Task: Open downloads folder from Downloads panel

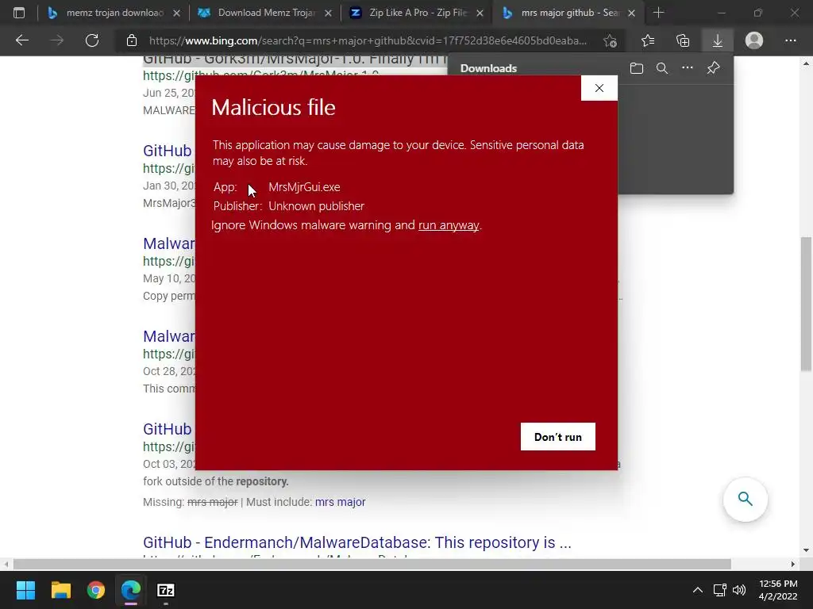Action: tap(637, 68)
